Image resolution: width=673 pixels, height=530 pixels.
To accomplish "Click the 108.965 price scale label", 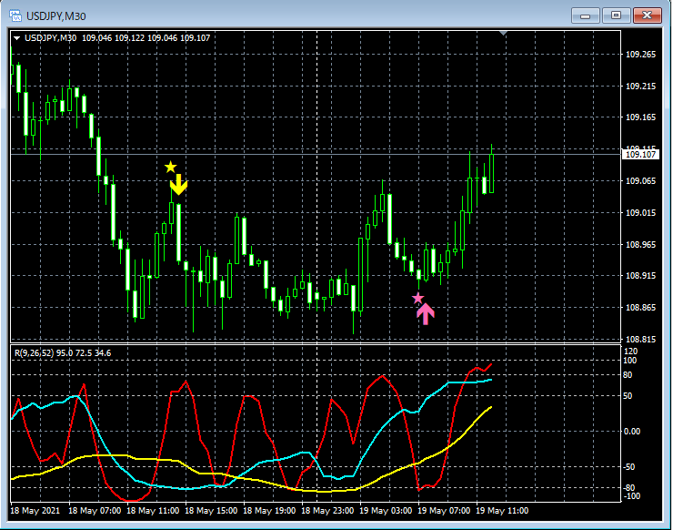I will [x=640, y=244].
